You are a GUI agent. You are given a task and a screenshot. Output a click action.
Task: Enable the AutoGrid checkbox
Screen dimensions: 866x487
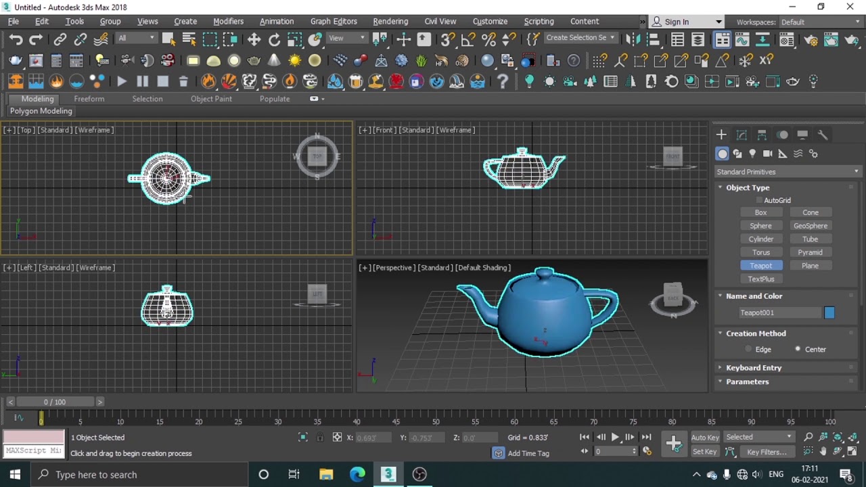760,200
